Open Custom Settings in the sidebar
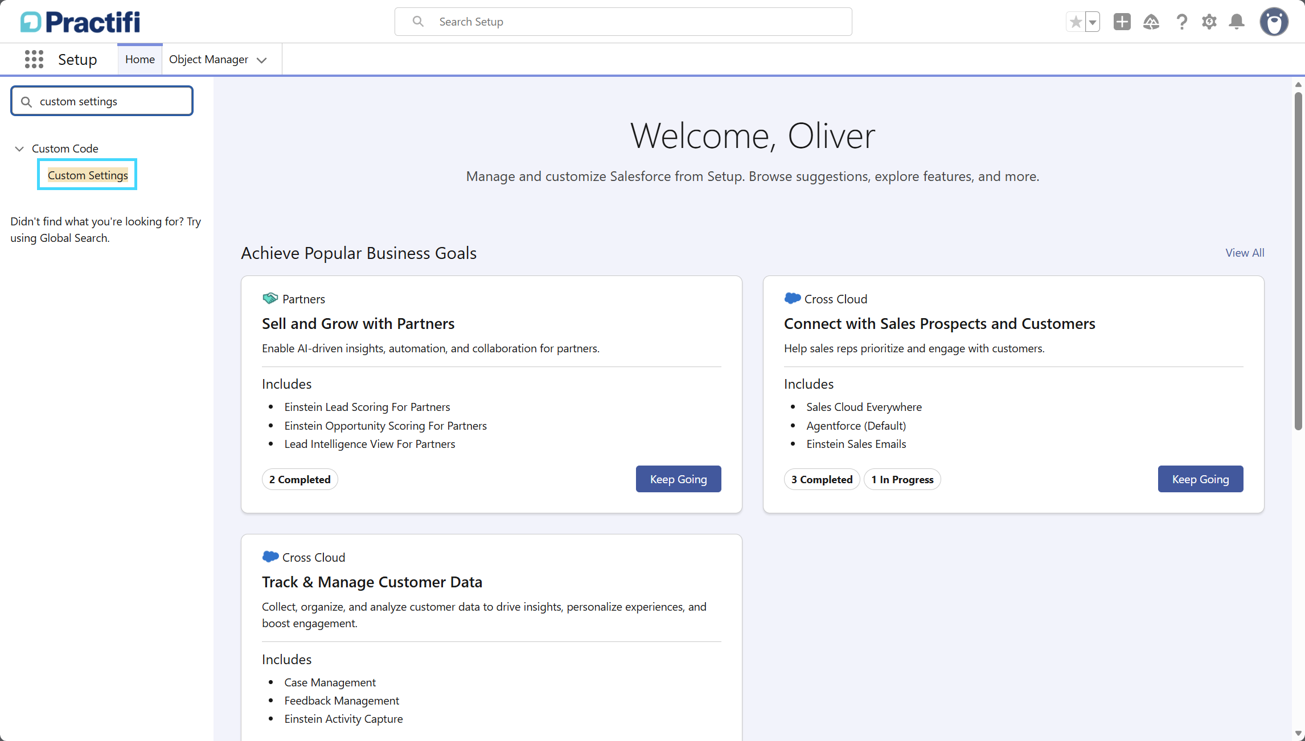Viewport: 1305px width, 741px height. 88,175
